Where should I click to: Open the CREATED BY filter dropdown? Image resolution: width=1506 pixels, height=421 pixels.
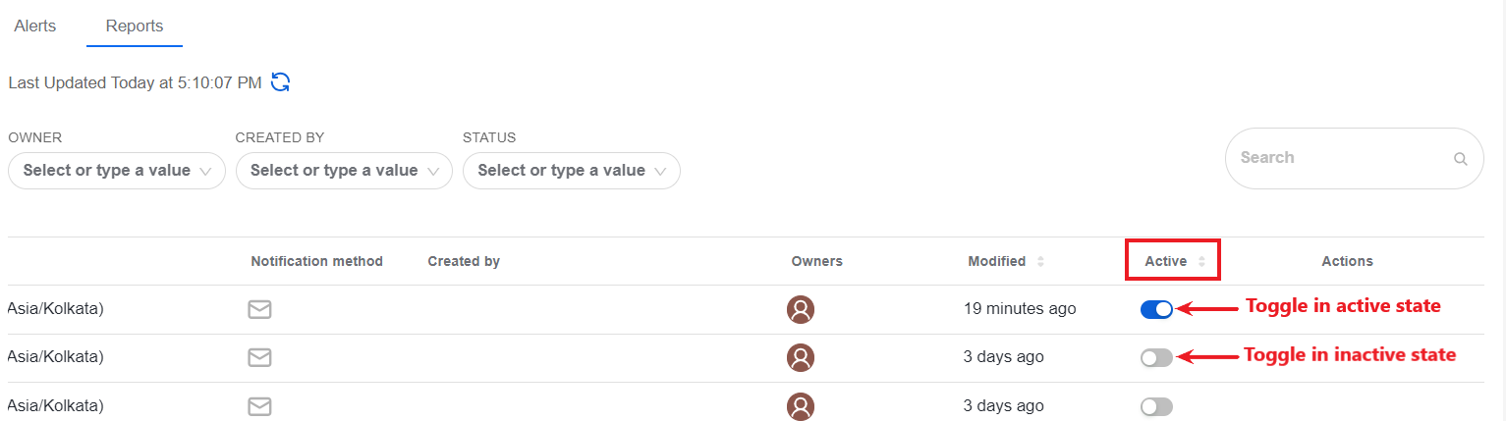[344, 171]
